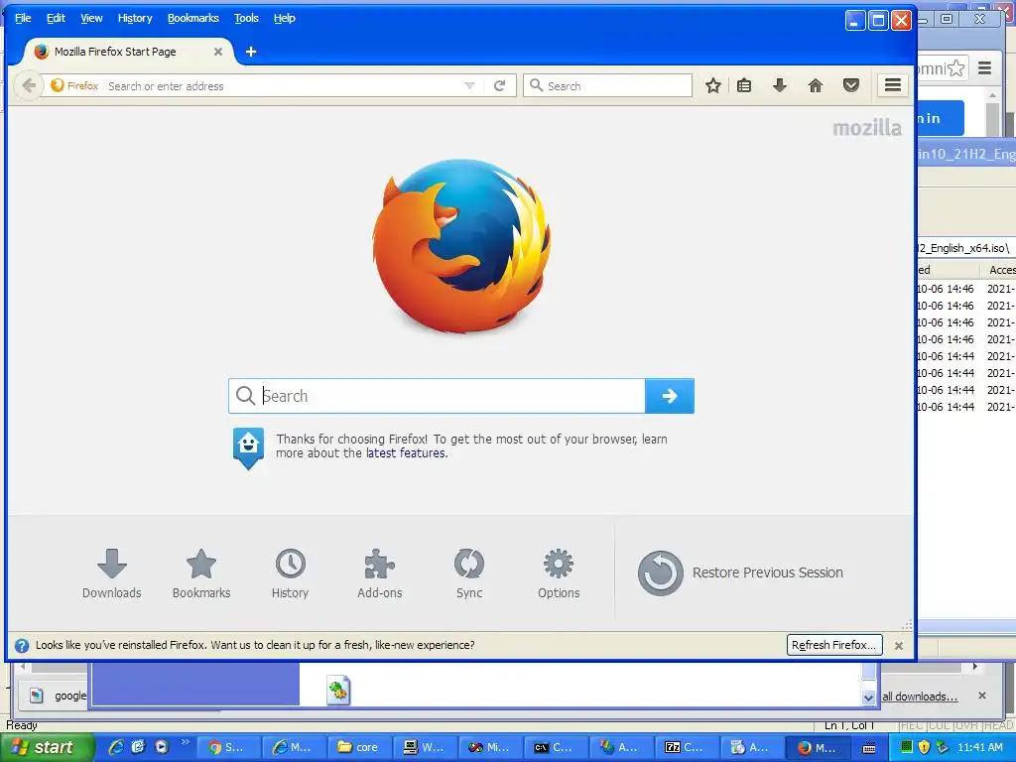Open the Pocket icon in toolbar
The width and height of the screenshot is (1016, 762).
tap(850, 85)
